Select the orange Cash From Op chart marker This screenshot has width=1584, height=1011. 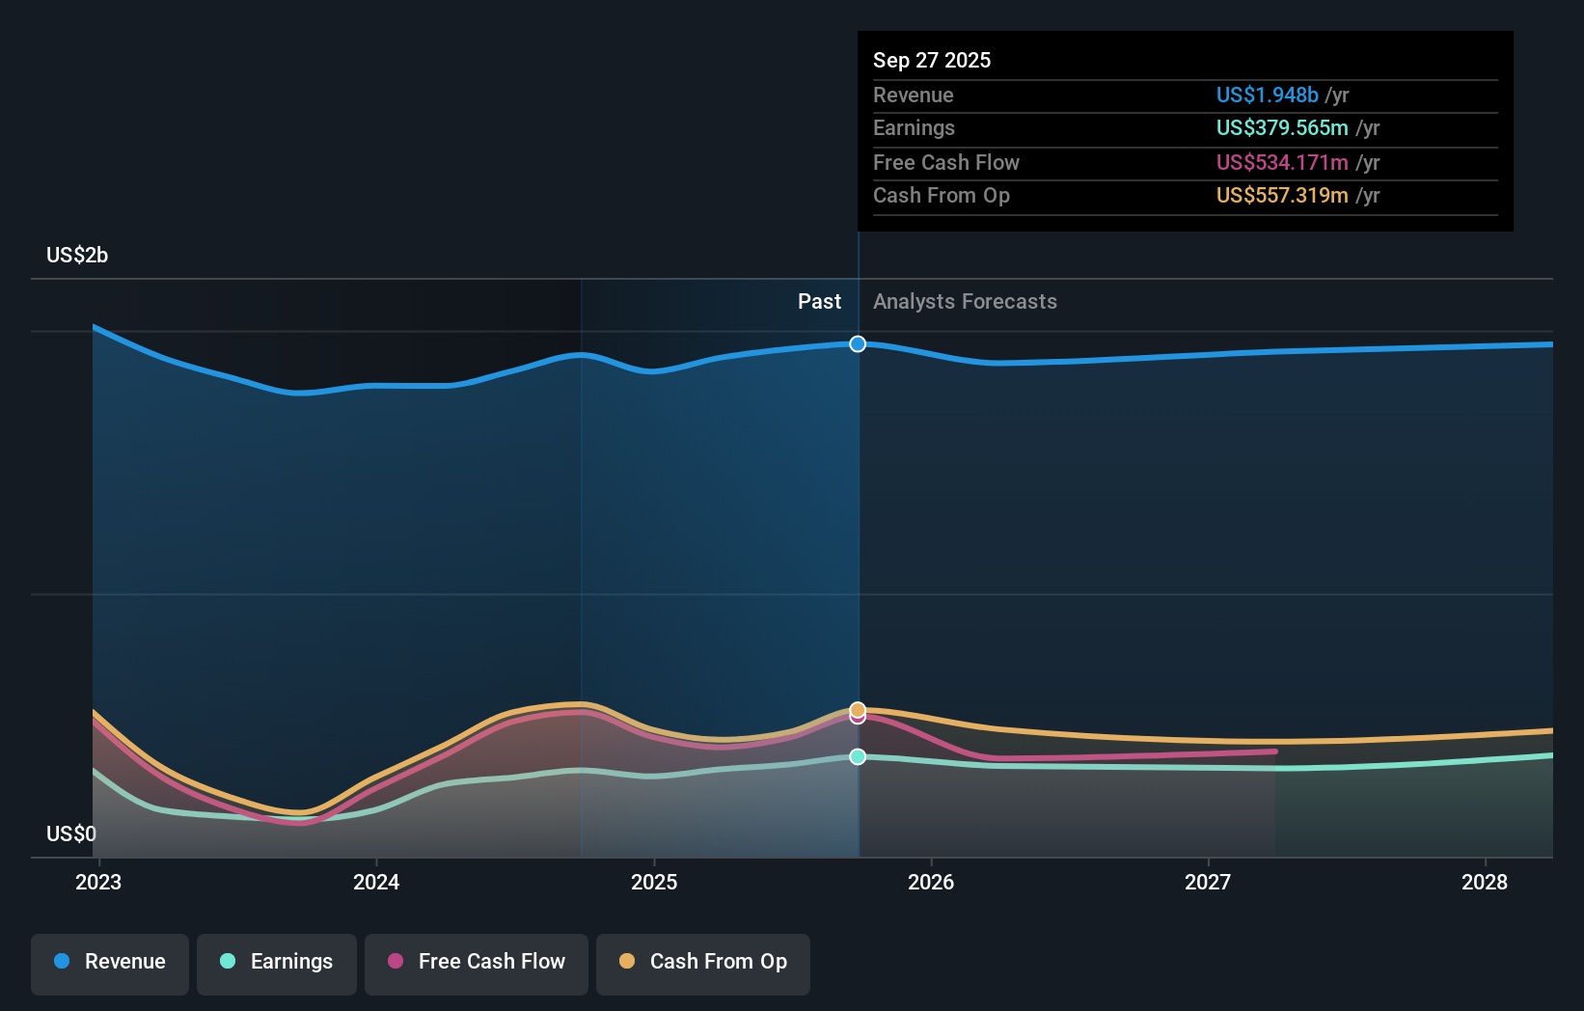[x=857, y=708]
